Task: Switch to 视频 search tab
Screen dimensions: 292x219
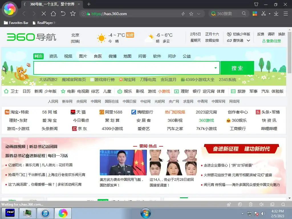Action: [68, 56]
